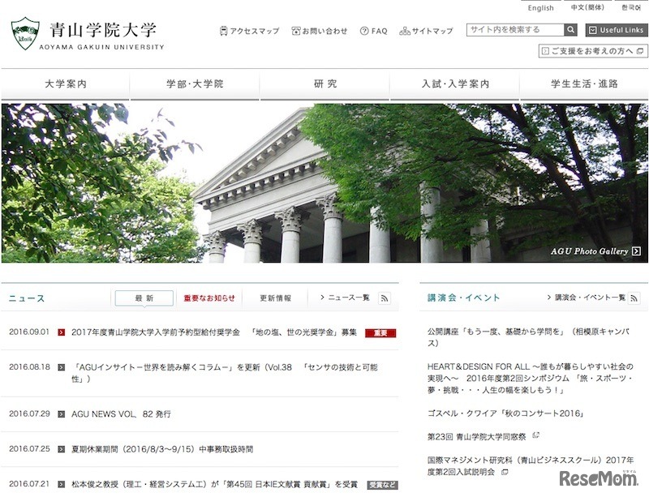Click the arrow icon beside 2016.07.29 news
The height and width of the screenshot is (497, 649).
[x=62, y=413]
